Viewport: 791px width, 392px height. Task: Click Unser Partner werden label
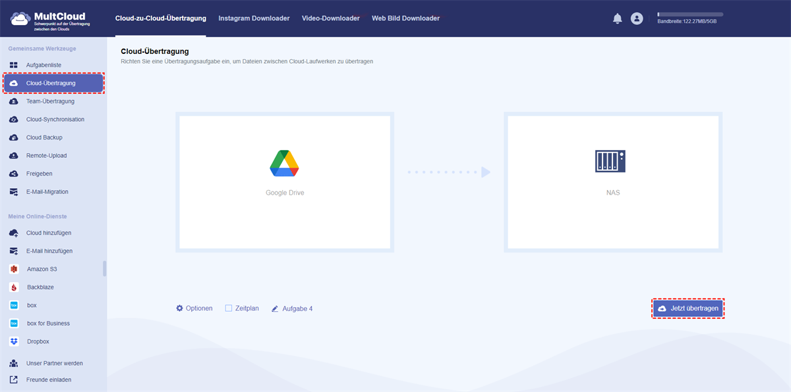click(55, 363)
